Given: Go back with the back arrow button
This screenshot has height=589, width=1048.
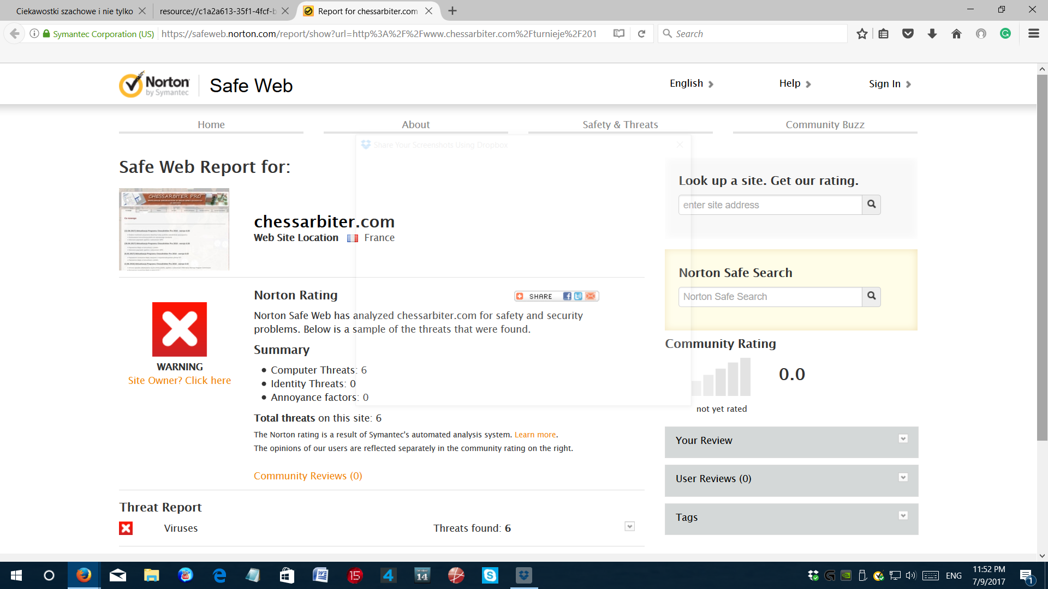Looking at the screenshot, I should (x=14, y=34).
